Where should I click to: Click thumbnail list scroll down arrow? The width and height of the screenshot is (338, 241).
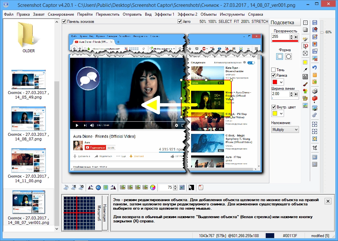pos(57,229)
